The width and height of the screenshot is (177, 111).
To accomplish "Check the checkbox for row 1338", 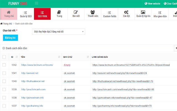I will 4,98.
